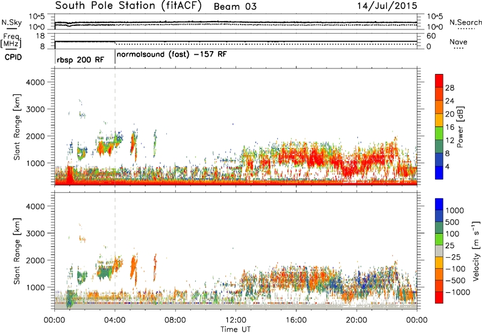
Task: Click the "4" power colorbar label
Action: 447,166
